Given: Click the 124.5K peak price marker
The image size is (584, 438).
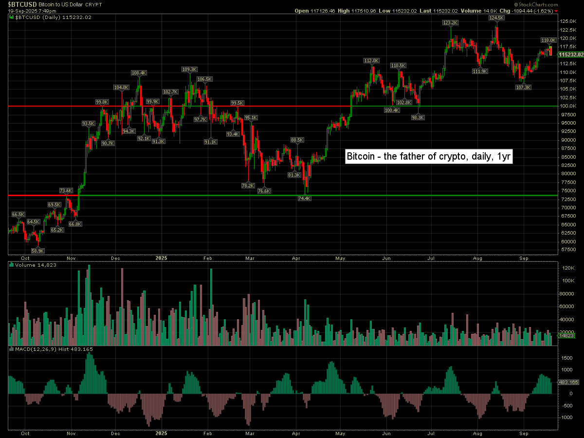Looking at the screenshot, I should pos(497,18).
